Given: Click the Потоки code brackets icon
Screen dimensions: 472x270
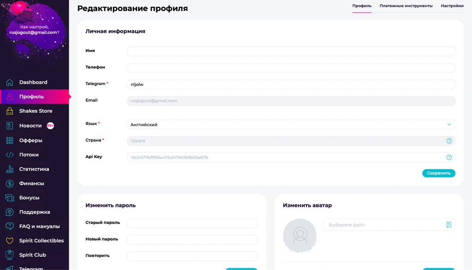Looking at the screenshot, I should coord(10,155).
